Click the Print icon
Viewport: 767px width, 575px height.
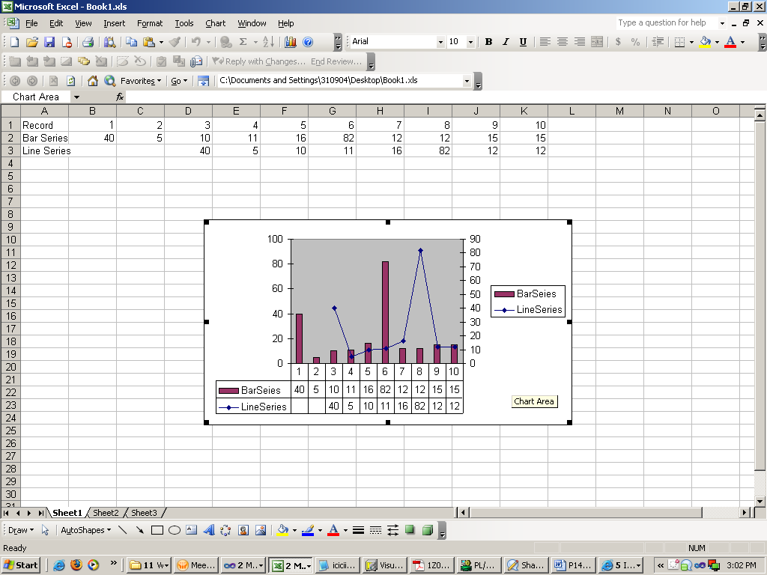tap(88, 42)
